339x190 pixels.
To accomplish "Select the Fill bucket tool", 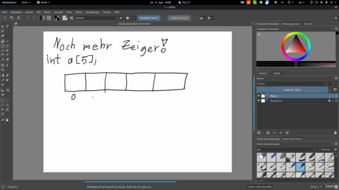I will 3,84.
